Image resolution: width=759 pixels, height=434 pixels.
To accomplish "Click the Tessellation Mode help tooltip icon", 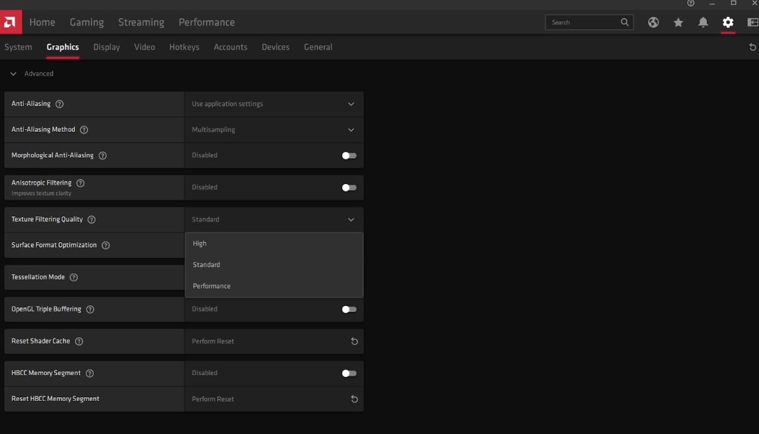I will click(74, 277).
